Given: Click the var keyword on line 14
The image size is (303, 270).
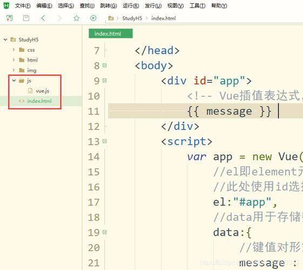Looking at the screenshot, I should tap(197, 157).
